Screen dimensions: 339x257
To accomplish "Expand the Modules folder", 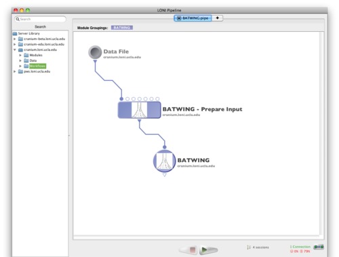I will pos(20,55).
